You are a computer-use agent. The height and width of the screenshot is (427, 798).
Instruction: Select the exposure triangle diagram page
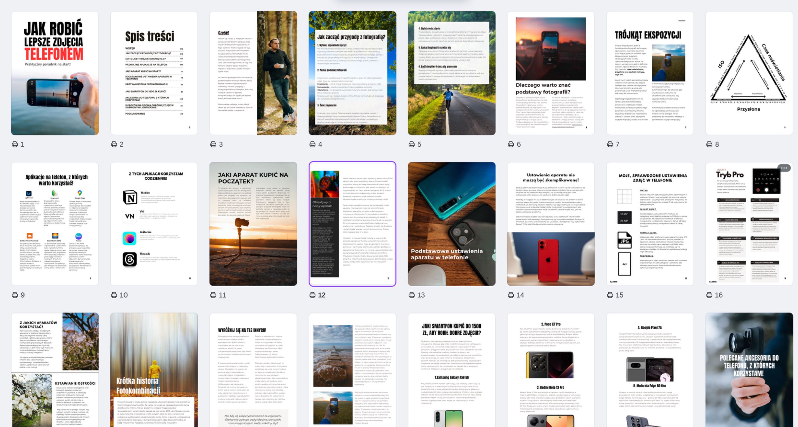pyautogui.click(x=749, y=73)
